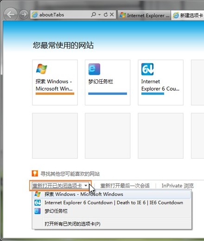Click the Windows flag favicon on Internet Explorer tab

pos(123,15)
